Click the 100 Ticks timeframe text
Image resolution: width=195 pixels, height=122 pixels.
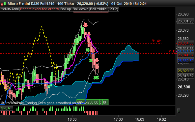66,4
